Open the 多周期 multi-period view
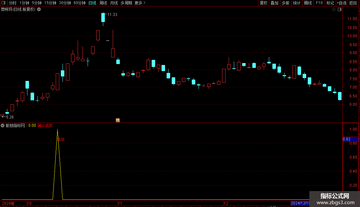This screenshot has height=207, width=360. [x=126, y=3]
